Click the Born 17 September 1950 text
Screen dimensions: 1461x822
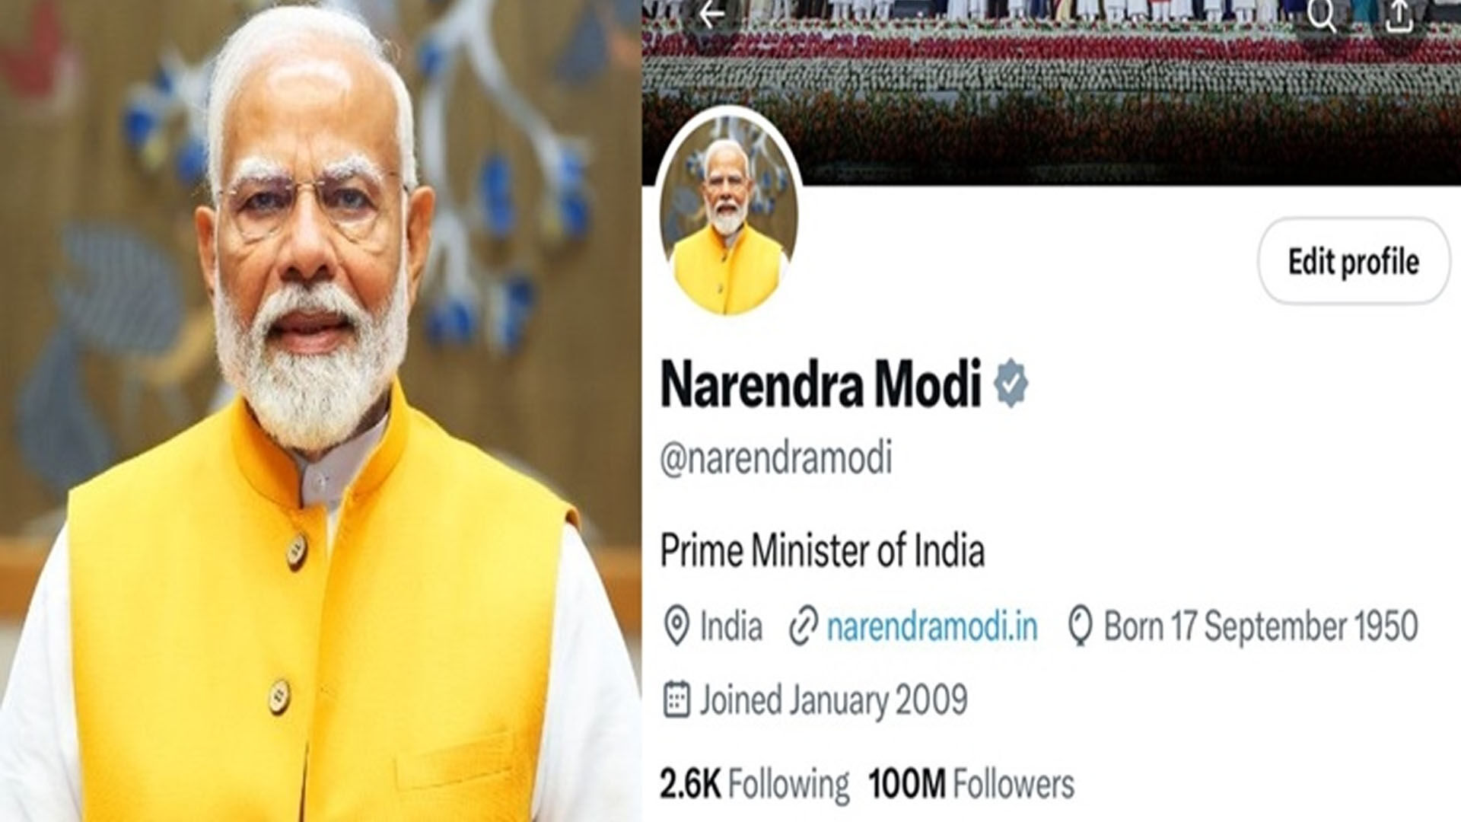[x=1261, y=626]
